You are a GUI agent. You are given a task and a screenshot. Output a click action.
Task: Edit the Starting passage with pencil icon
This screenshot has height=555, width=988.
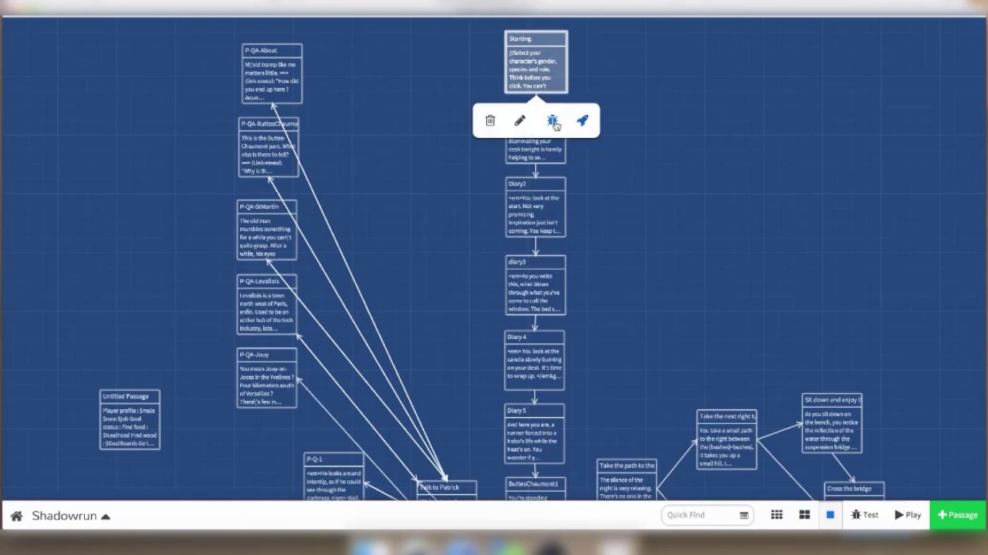520,120
